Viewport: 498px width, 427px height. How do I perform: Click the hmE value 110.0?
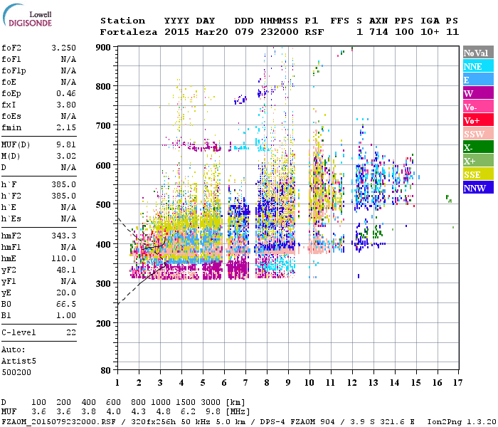63,258
